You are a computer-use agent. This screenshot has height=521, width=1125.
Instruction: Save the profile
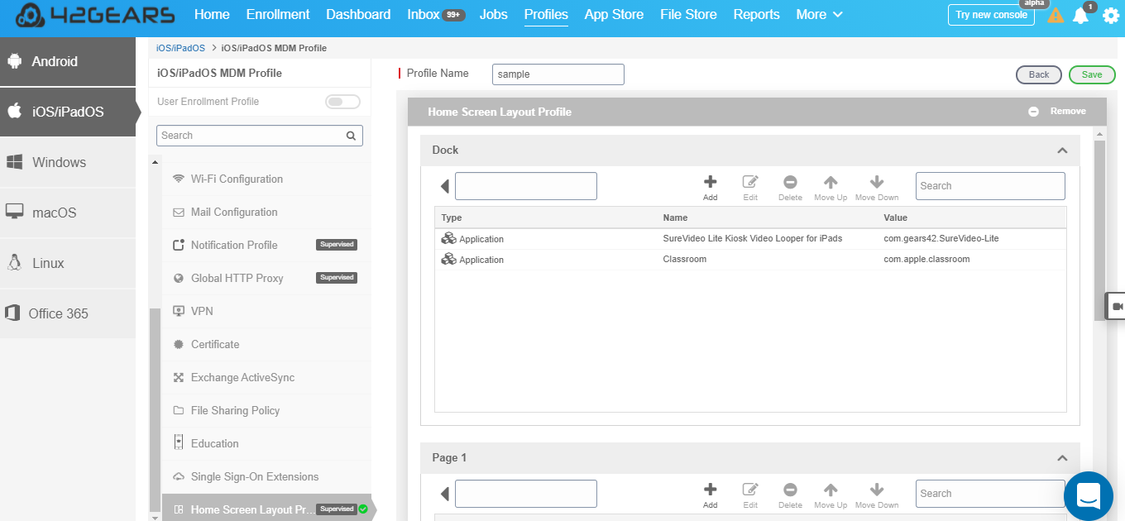(x=1092, y=74)
